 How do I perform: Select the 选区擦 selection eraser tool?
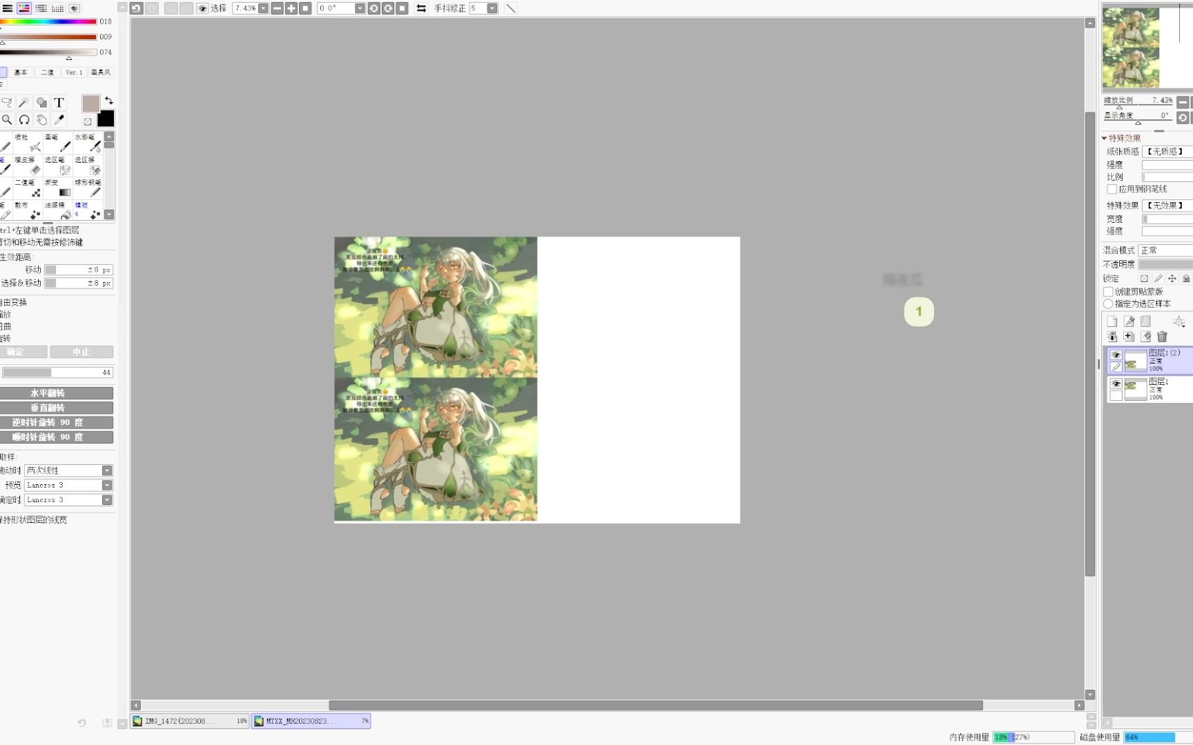[88, 166]
